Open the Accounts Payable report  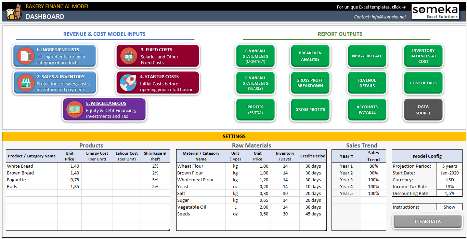click(367, 110)
